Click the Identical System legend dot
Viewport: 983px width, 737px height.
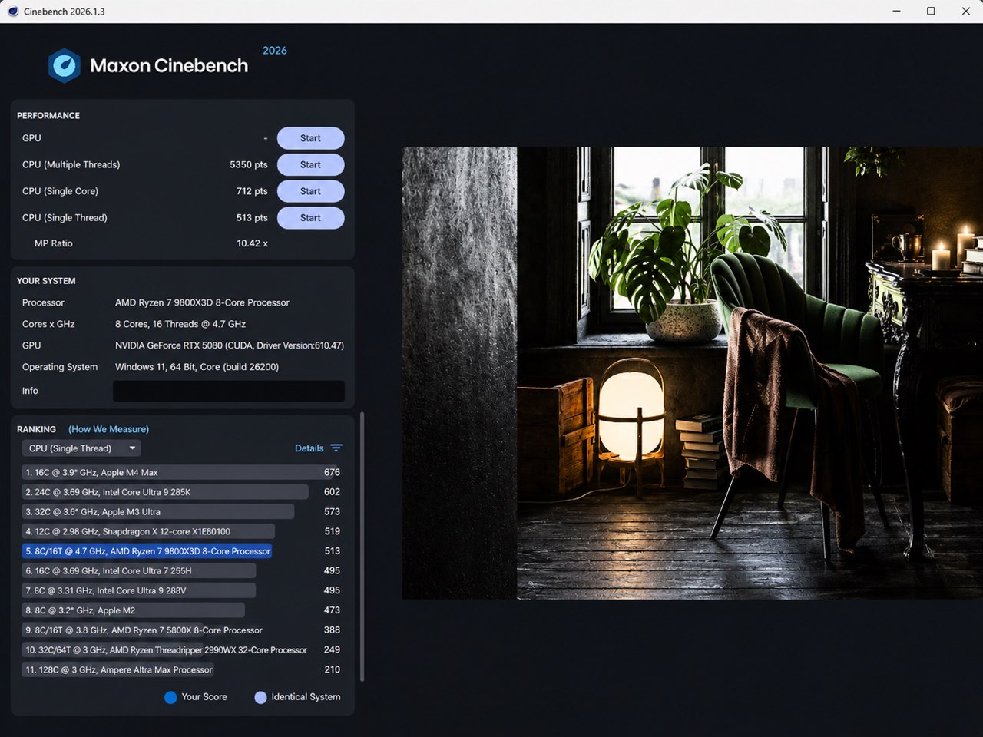(x=260, y=697)
